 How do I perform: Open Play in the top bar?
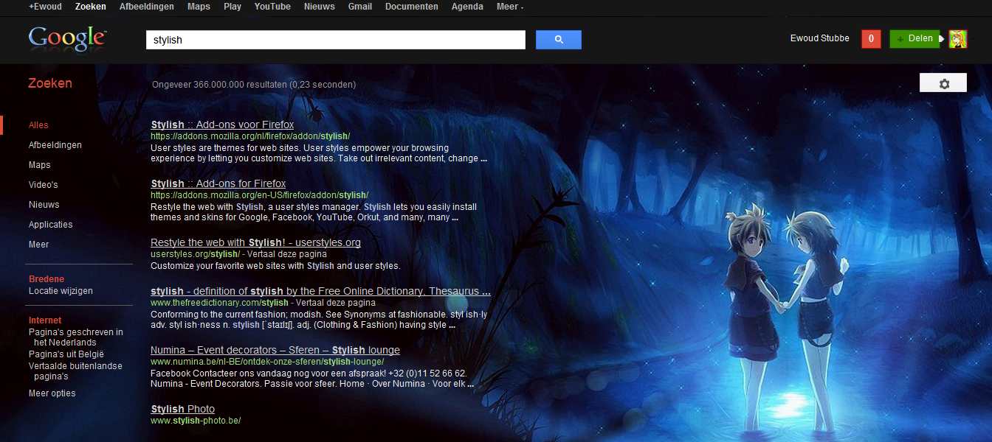tap(232, 7)
